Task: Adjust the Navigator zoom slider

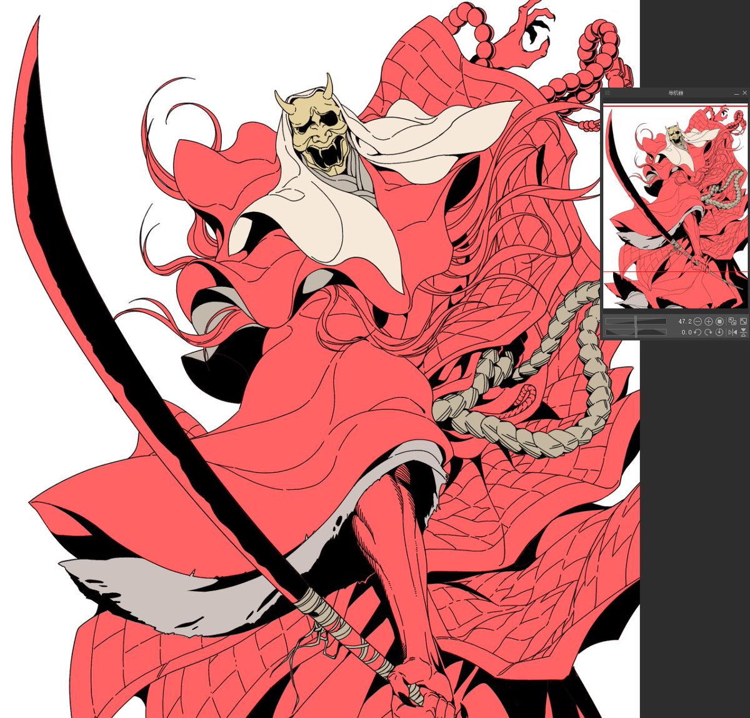Action: 636,321
